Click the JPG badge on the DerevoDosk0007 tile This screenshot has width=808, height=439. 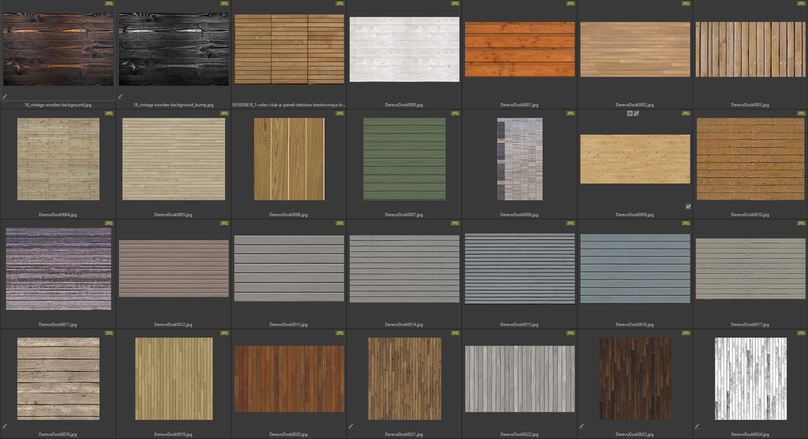pos(454,114)
